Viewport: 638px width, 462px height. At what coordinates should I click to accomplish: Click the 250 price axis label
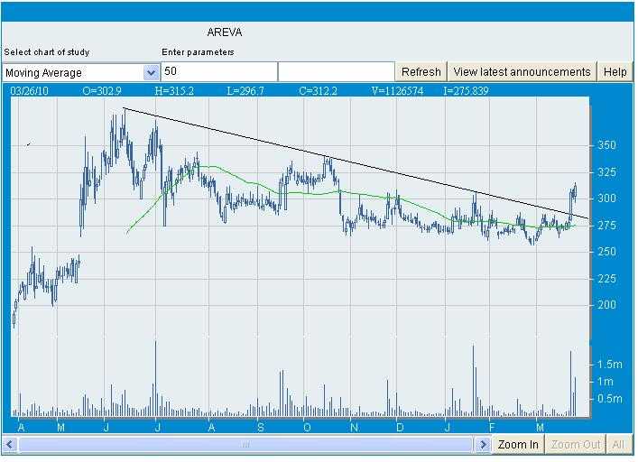point(606,252)
